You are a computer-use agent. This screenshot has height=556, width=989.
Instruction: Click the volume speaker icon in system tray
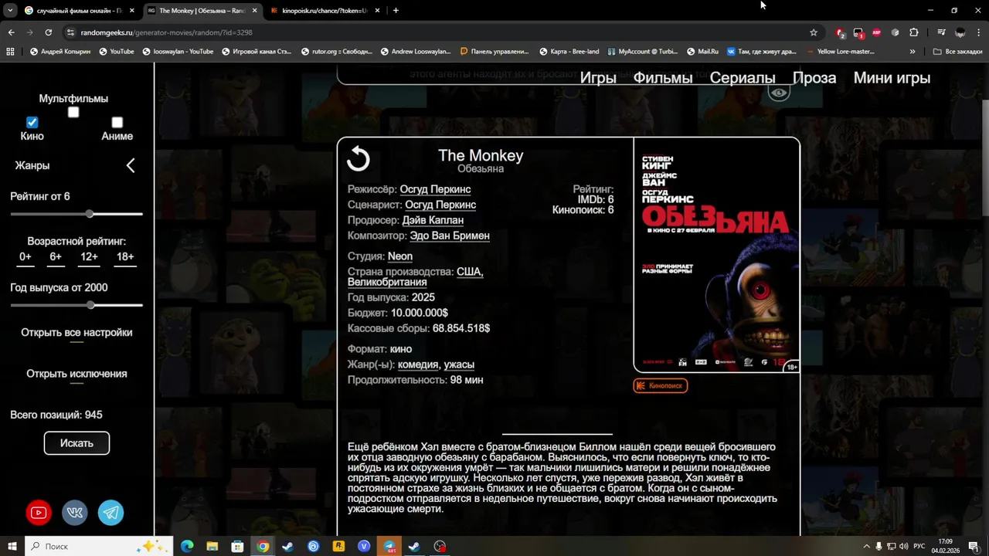click(x=903, y=546)
